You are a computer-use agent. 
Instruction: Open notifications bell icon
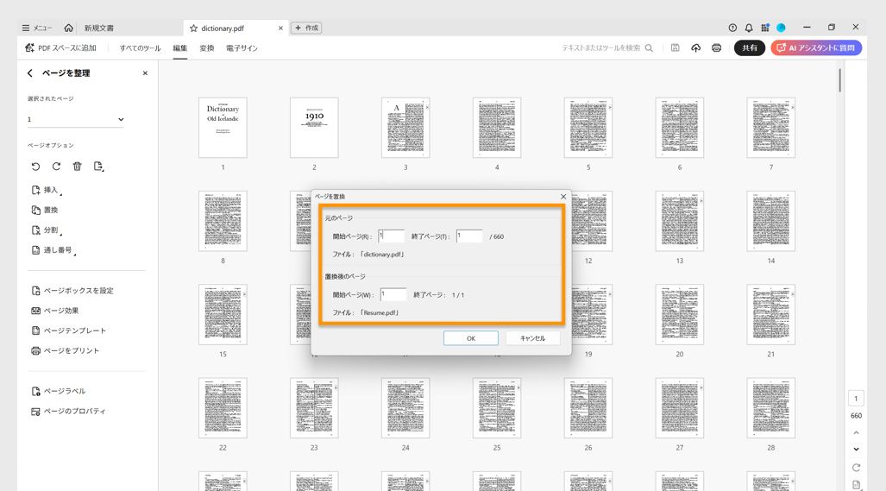pos(749,28)
